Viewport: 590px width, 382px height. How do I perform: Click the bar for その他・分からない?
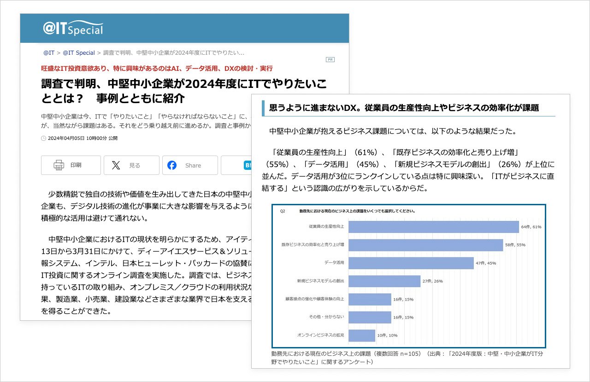370,317
